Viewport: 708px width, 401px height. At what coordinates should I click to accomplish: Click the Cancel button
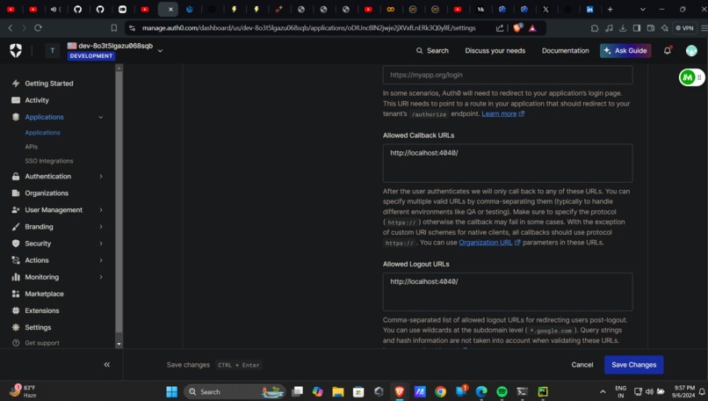tap(582, 365)
